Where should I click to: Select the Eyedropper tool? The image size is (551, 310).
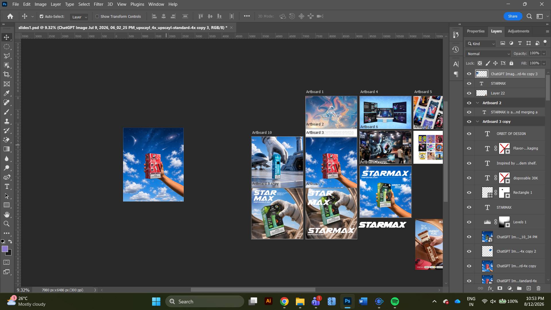click(x=7, y=93)
